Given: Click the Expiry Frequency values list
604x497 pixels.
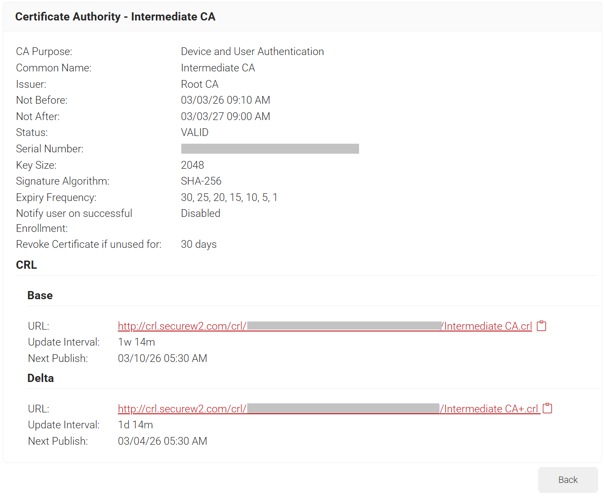Looking at the screenshot, I should [229, 198].
